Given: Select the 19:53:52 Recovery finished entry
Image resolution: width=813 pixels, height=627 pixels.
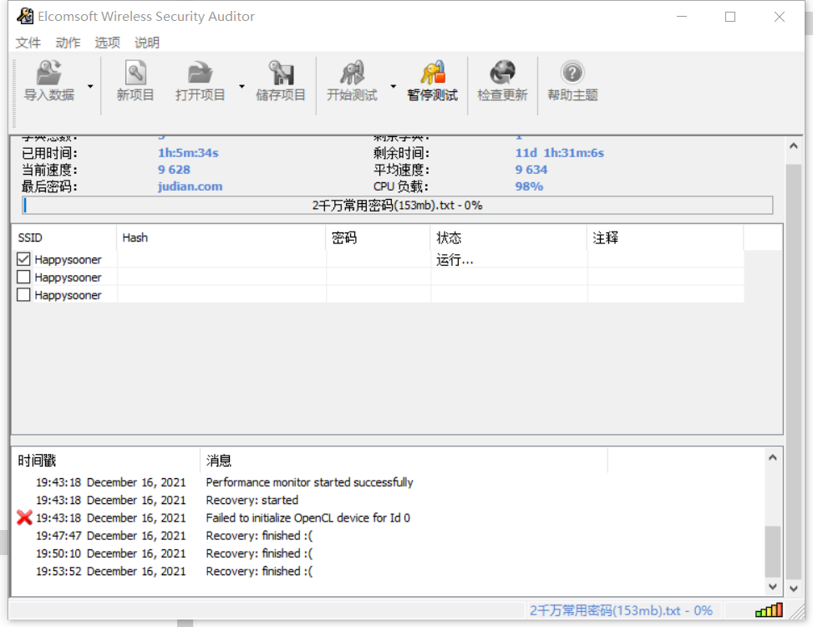Looking at the screenshot, I should (259, 571).
